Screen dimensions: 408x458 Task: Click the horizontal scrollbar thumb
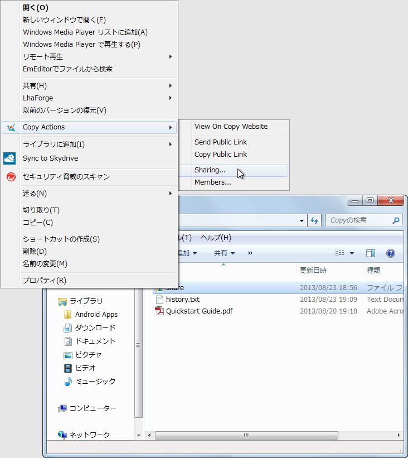click(246, 435)
